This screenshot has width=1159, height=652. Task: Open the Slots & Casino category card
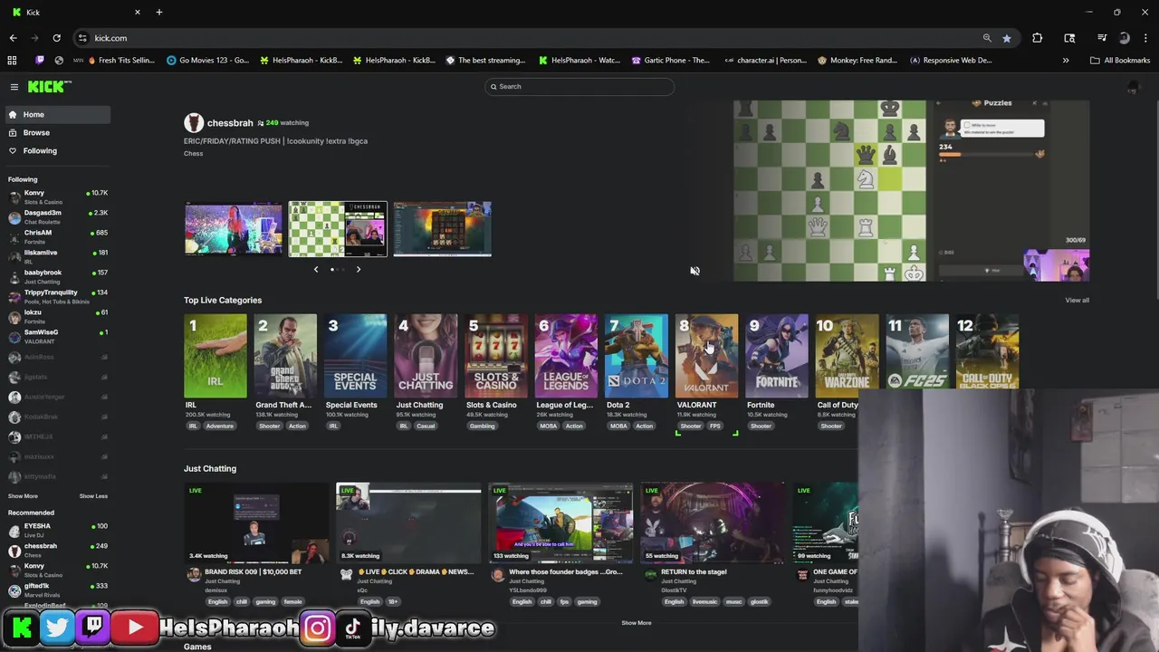point(496,356)
